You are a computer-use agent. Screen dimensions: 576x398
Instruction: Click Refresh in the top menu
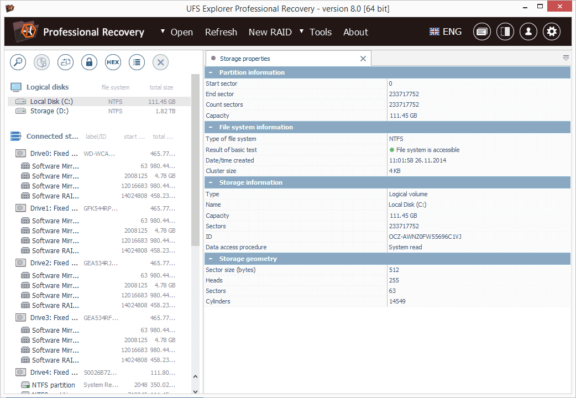click(x=221, y=32)
